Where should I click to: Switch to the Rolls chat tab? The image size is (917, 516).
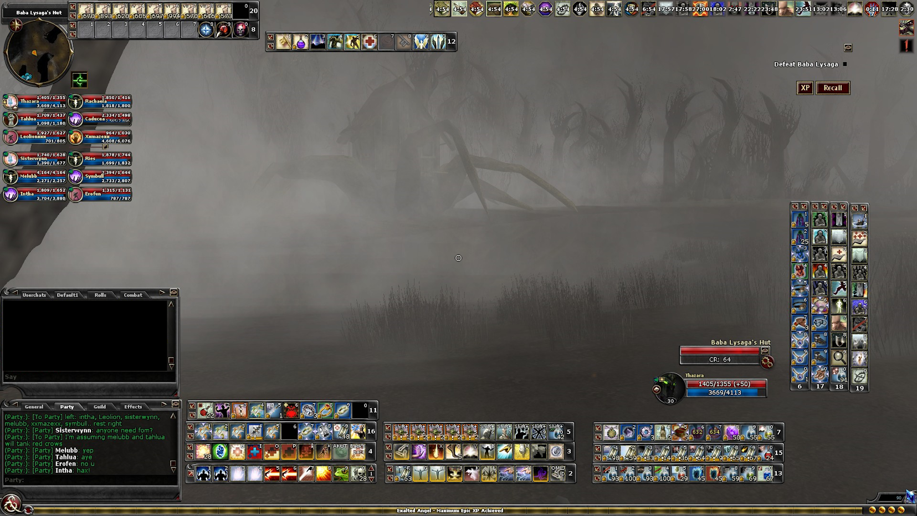coord(100,295)
